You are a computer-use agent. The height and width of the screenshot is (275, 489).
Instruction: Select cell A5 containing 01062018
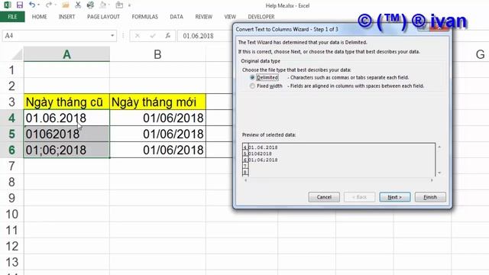pos(66,134)
